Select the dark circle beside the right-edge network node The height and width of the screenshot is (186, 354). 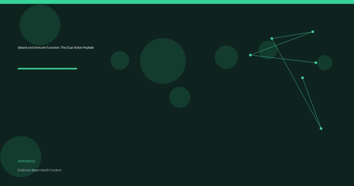326,63
